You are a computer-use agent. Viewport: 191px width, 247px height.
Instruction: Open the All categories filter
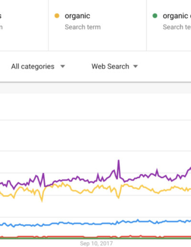pyautogui.click(x=38, y=67)
